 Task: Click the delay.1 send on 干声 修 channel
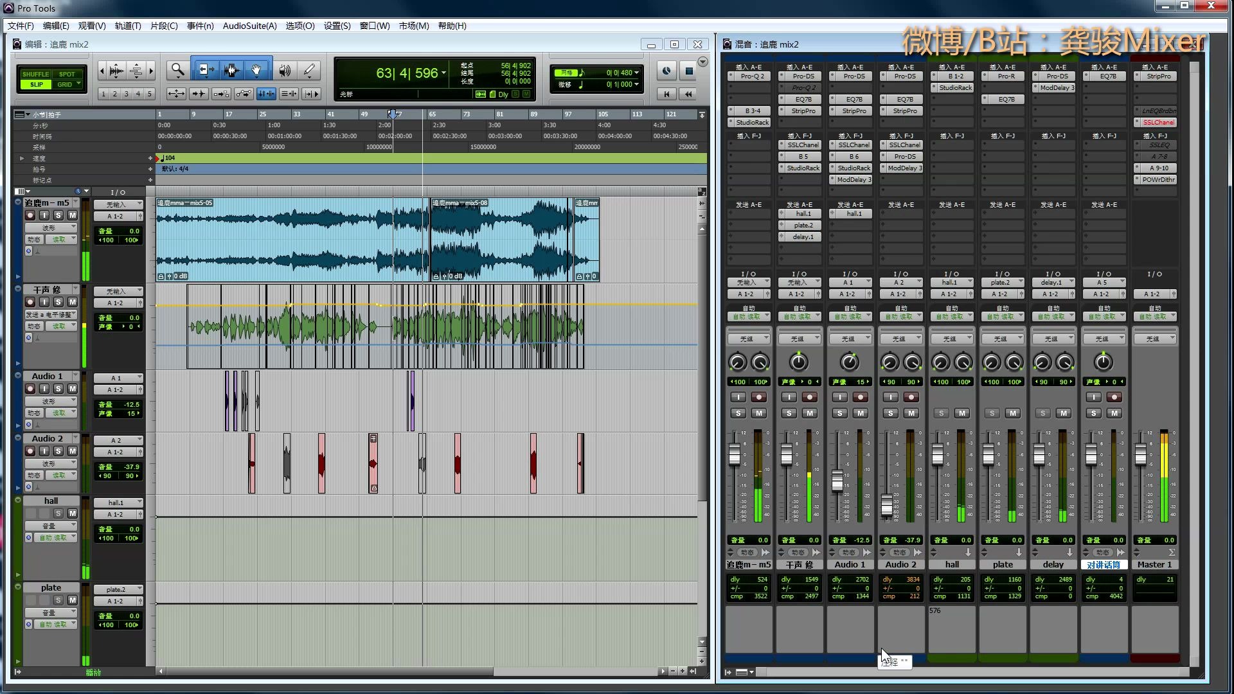[x=800, y=236]
